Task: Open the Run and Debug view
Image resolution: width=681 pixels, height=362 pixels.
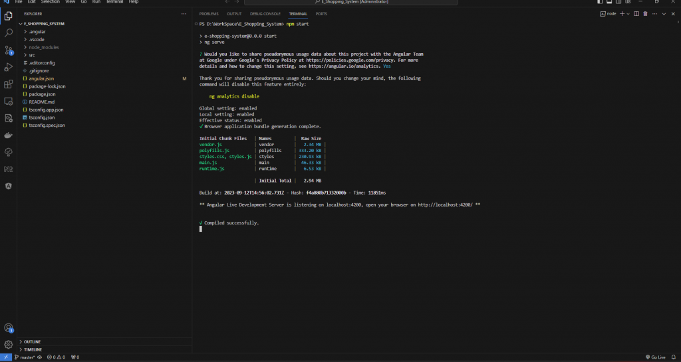Action: (x=8, y=67)
